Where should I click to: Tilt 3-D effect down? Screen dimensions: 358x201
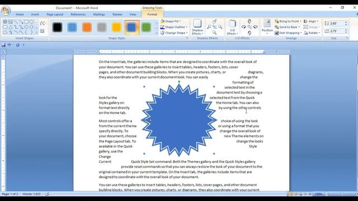pos(249,33)
